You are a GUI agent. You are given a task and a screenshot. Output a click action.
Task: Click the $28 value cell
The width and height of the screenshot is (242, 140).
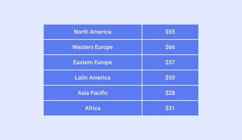pos(170,93)
